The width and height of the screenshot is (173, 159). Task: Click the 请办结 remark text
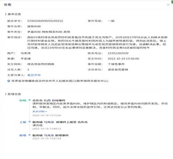[x=38, y=125]
